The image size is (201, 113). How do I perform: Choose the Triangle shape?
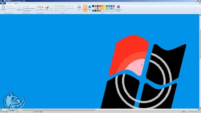point(64,6)
